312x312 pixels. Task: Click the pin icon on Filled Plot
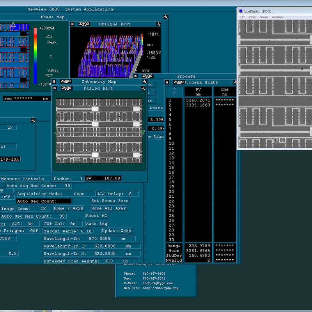pyautogui.click(x=143, y=88)
